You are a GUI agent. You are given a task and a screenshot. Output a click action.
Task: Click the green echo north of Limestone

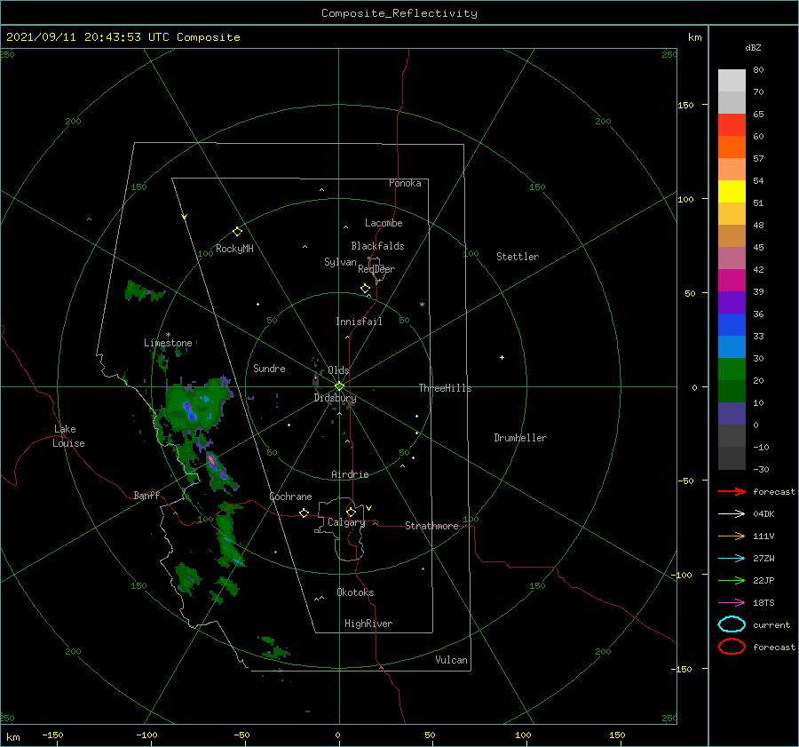144,291
